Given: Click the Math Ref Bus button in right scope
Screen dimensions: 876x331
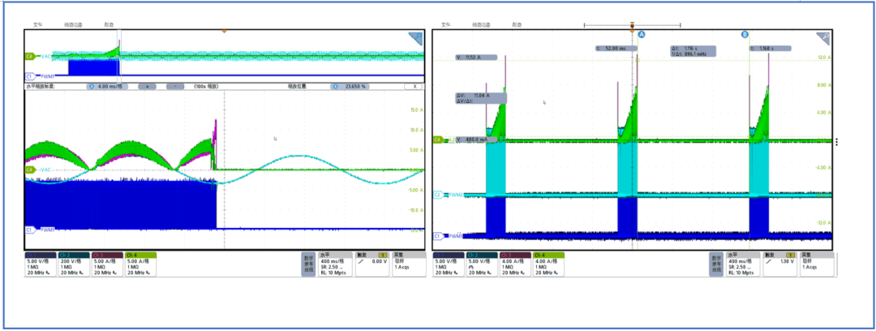Looking at the screenshot, I should (716, 264).
